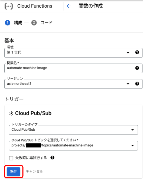Open help icon for 関数名 field
Screen dimensions: 143x180
137,68
